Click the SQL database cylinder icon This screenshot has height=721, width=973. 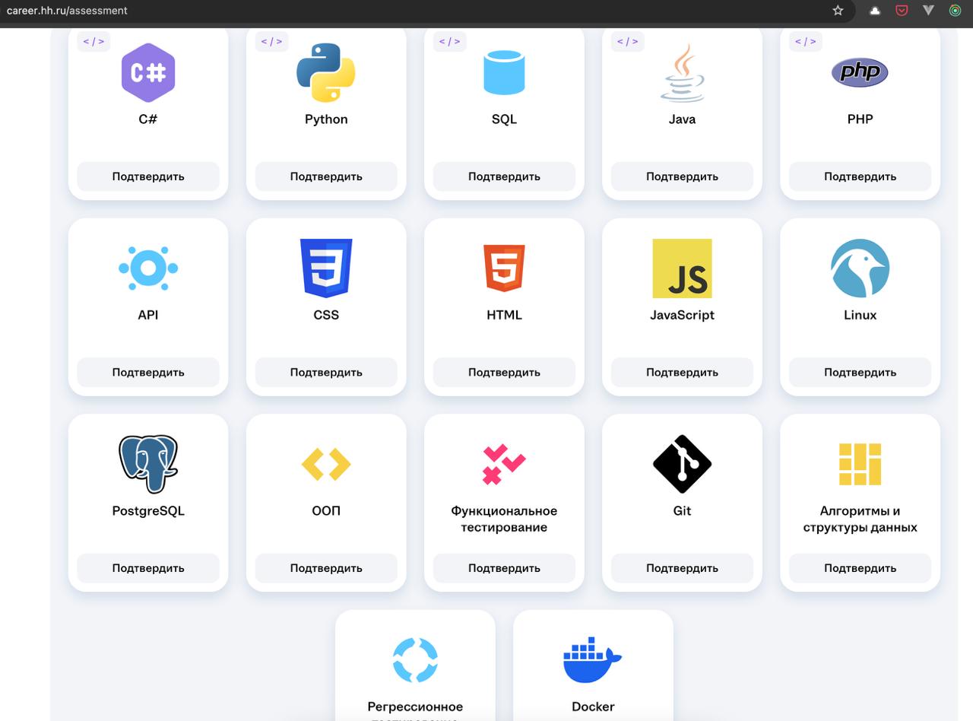tap(504, 72)
